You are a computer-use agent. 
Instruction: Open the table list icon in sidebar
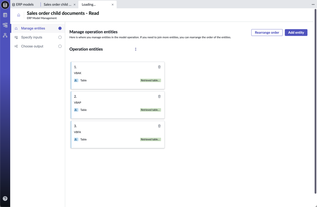pyautogui.click(x=5, y=15)
